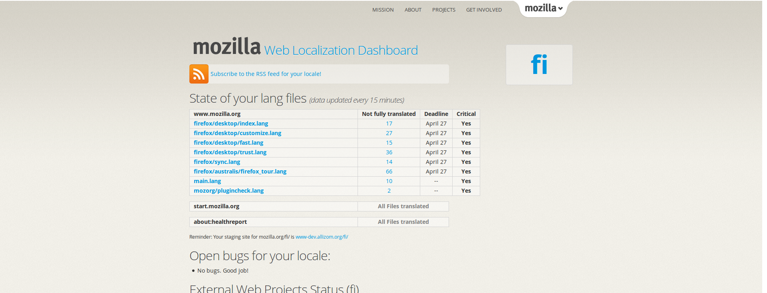Click the Critical column header
The width and height of the screenshot is (767, 293).
(x=466, y=114)
